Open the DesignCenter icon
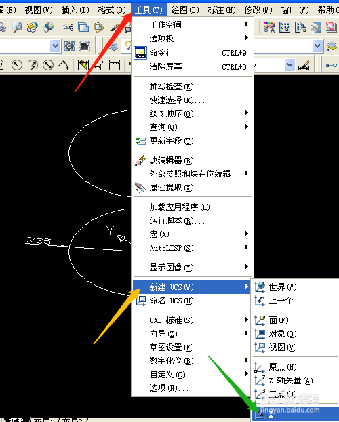The image size is (339, 422). click(x=285, y=27)
